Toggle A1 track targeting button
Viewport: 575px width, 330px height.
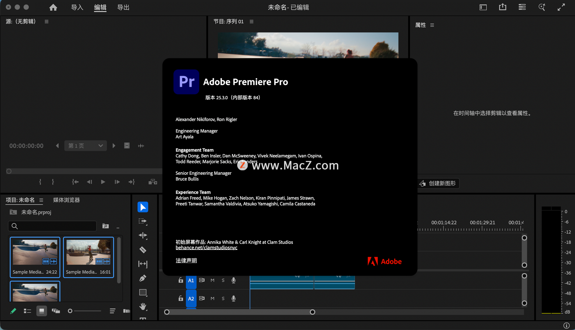coord(191,281)
